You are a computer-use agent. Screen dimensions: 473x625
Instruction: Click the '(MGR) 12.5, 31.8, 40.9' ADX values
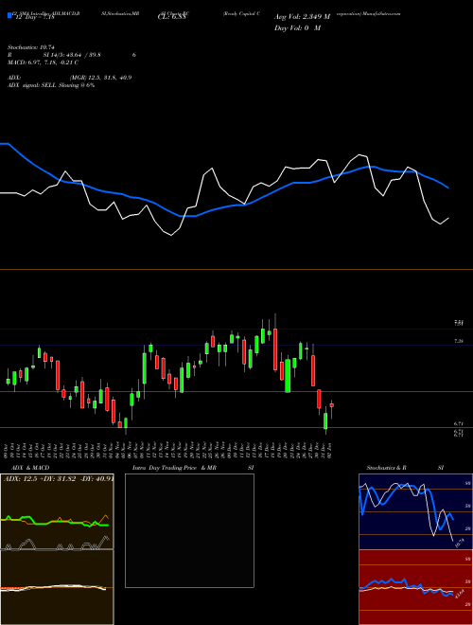tap(100, 78)
